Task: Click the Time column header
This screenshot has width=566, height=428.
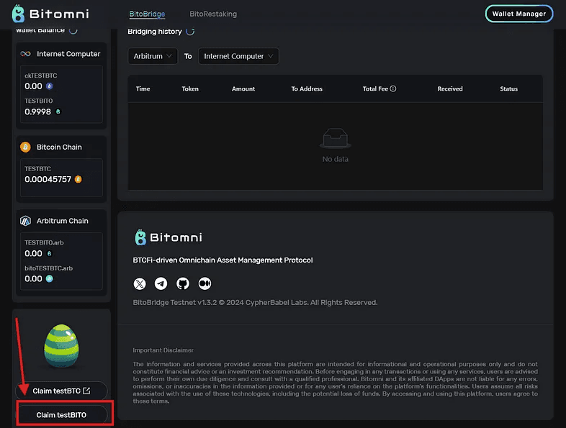Action: click(x=143, y=88)
